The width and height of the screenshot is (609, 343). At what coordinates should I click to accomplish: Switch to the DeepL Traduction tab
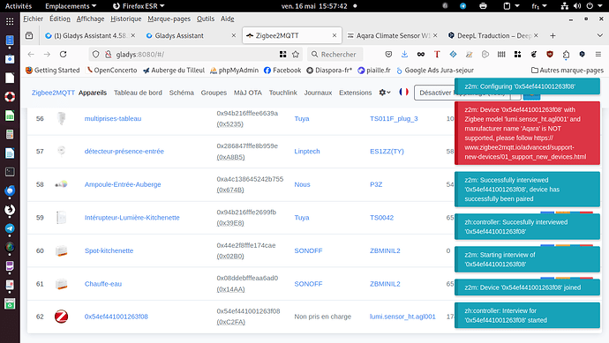492,35
